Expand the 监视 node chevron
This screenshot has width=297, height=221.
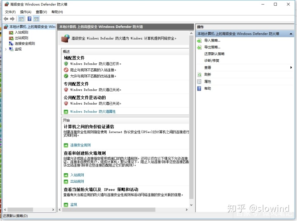pos(6,49)
